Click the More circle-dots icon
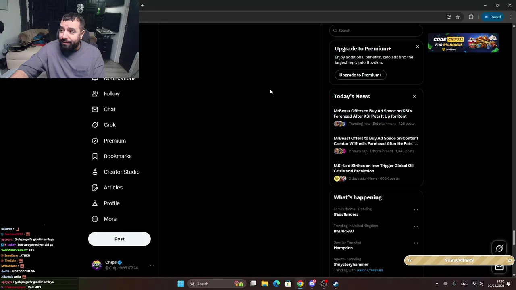Viewport: 516px width, 290px height. coord(95,219)
